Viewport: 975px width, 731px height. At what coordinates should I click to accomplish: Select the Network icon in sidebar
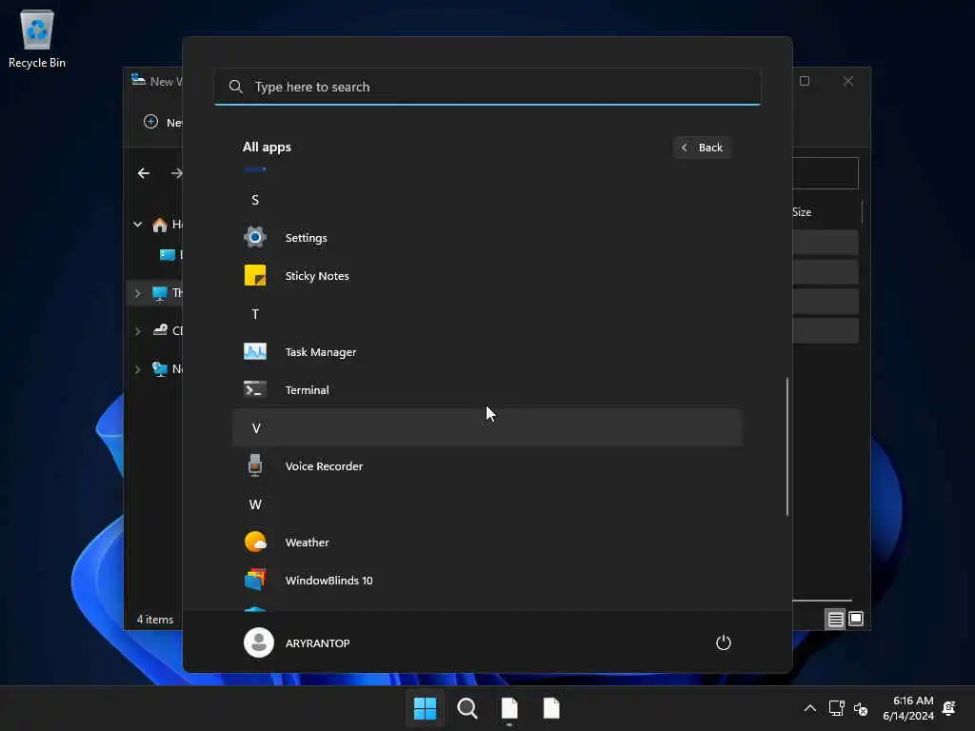pyautogui.click(x=160, y=368)
